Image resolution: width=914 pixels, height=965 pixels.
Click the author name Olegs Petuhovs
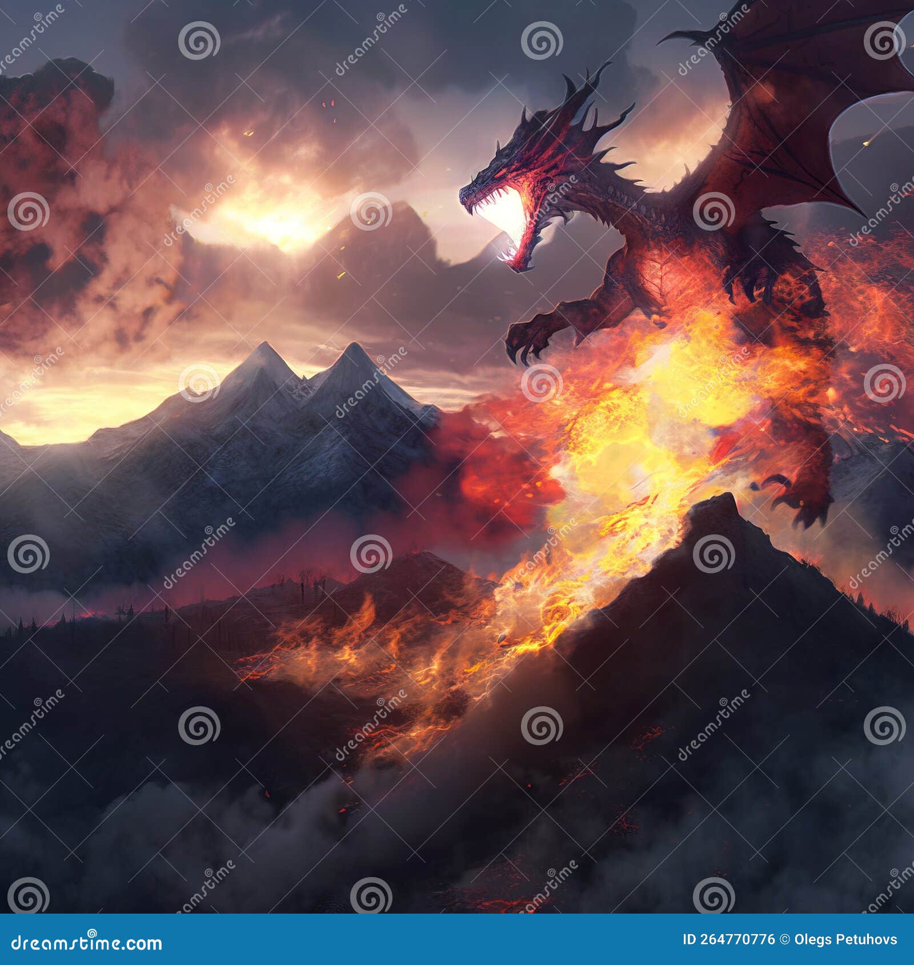pyautogui.click(x=846, y=939)
